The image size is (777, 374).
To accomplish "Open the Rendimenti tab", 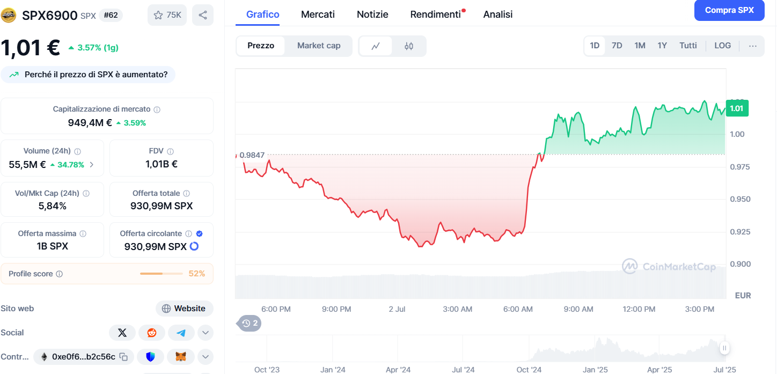I will (436, 14).
